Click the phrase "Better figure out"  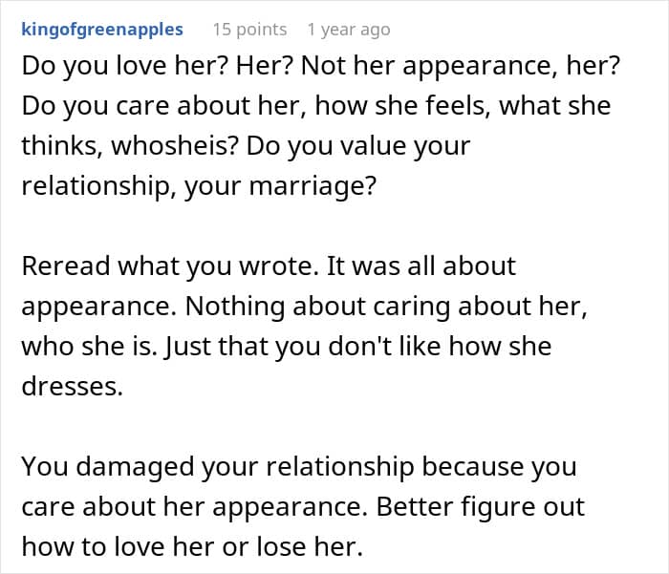pos(481,507)
